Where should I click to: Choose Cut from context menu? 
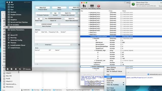(x=108, y=75)
